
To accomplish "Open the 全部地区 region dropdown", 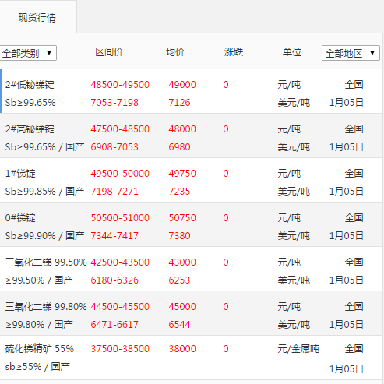I will (x=351, y=53).
